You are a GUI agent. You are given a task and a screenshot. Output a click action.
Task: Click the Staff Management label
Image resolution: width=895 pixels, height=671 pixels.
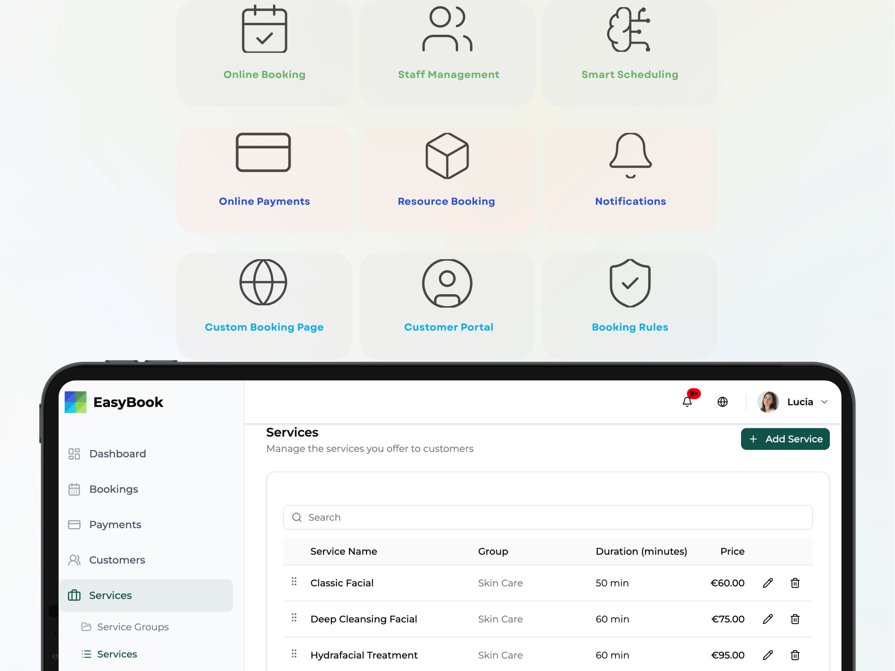448,74
